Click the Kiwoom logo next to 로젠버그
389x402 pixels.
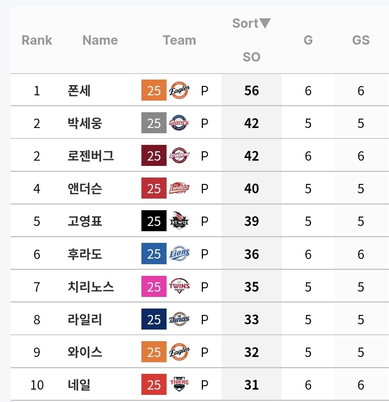[179, 156]
